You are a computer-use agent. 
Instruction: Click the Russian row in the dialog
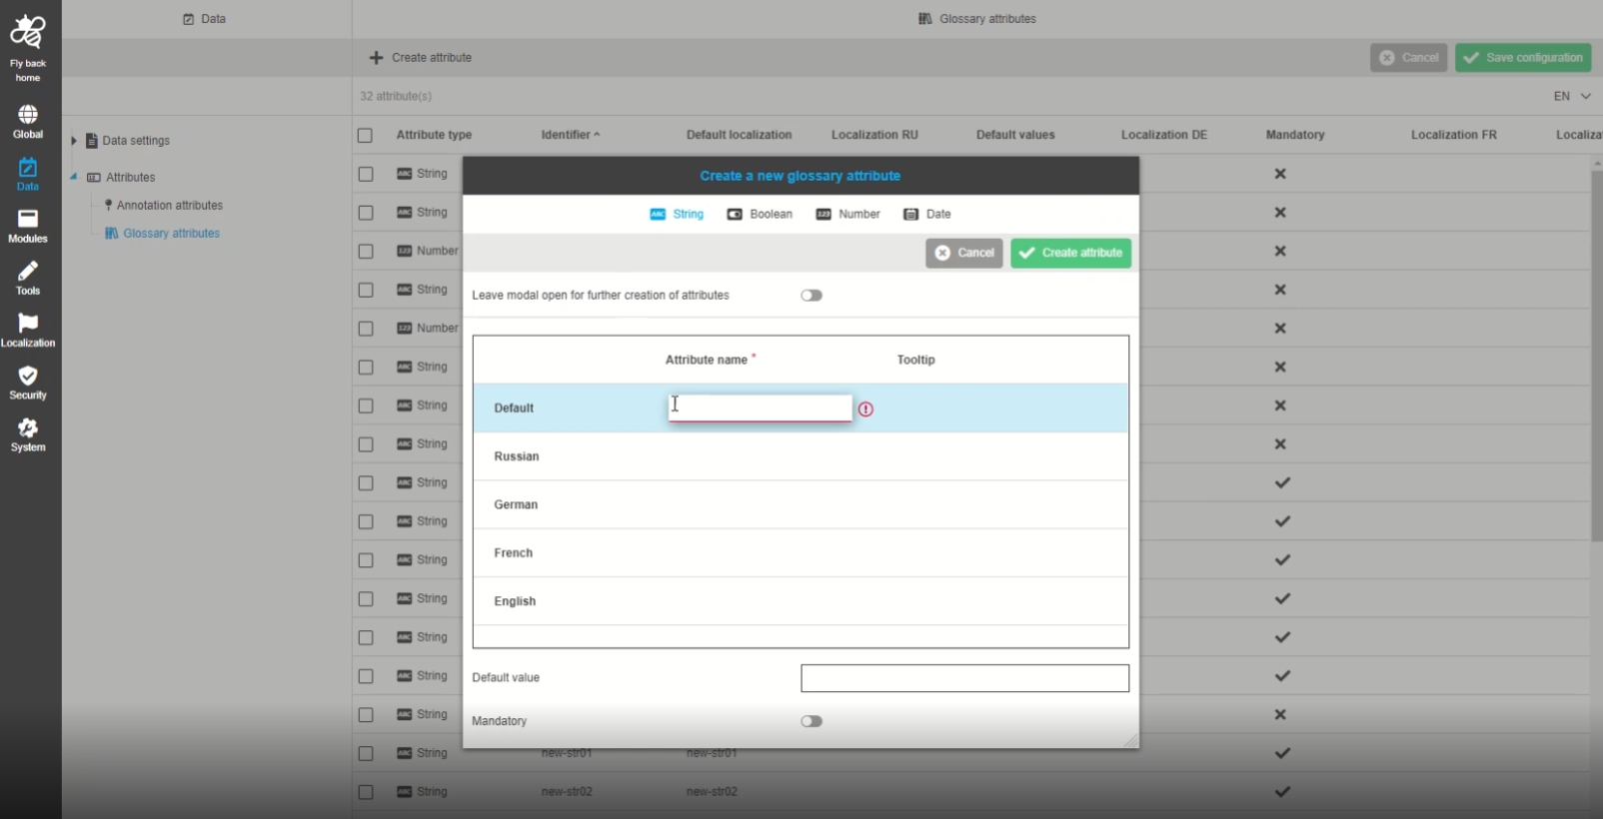tap(801, 456)
